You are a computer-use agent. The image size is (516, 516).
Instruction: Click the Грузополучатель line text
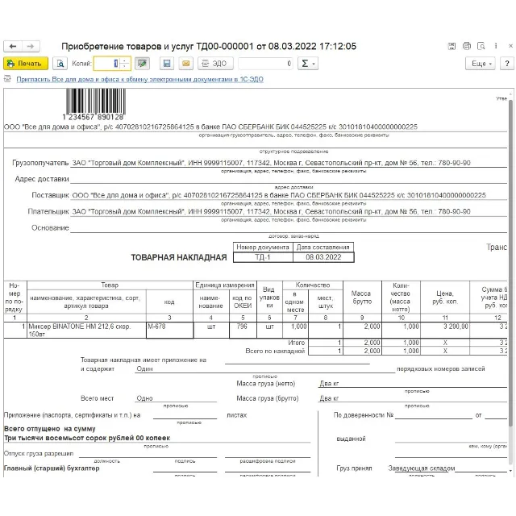[x=271, y=163]
